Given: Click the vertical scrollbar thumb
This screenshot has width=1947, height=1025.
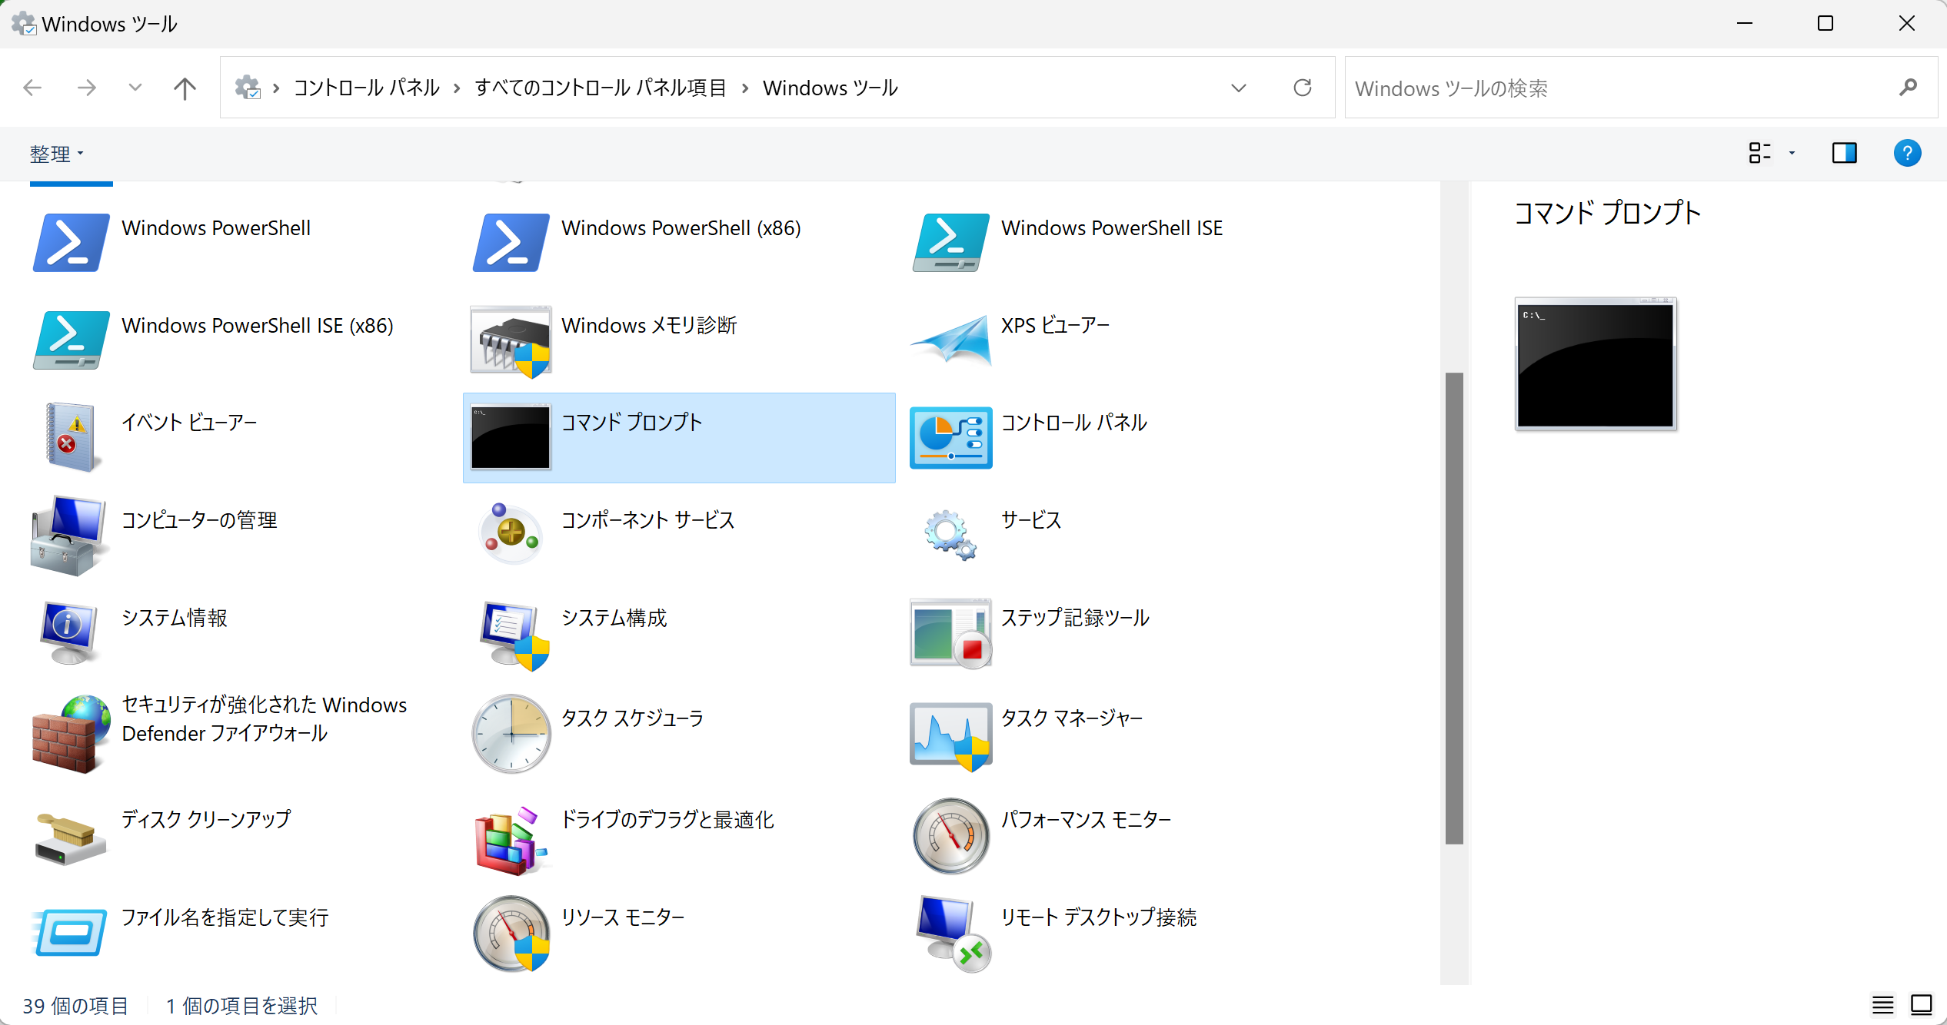Looking at the screenshot, I should pyautogui.click(x=1453, y=608).
